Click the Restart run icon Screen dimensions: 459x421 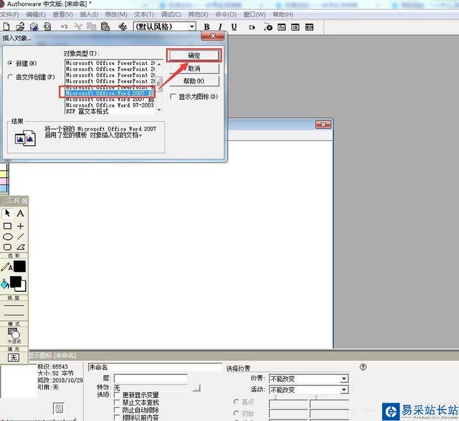(252, 27)
